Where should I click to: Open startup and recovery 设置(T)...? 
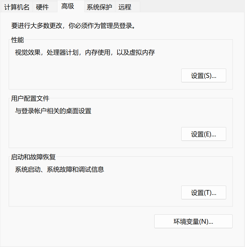click(204, 193)
